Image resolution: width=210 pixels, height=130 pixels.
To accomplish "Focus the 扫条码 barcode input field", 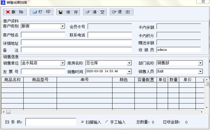I will pos(51,122).
